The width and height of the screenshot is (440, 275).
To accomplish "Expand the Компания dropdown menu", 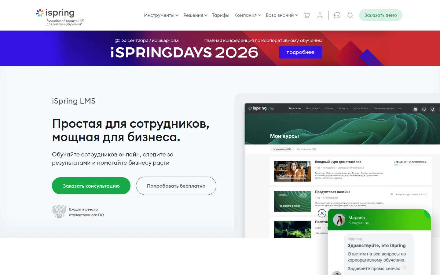I will 248,15.
